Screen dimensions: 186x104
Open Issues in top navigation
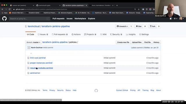tap(69, 18)
